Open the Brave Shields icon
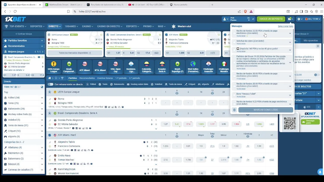The height and width of the screenshot is (182, 324). click(245, 11)
